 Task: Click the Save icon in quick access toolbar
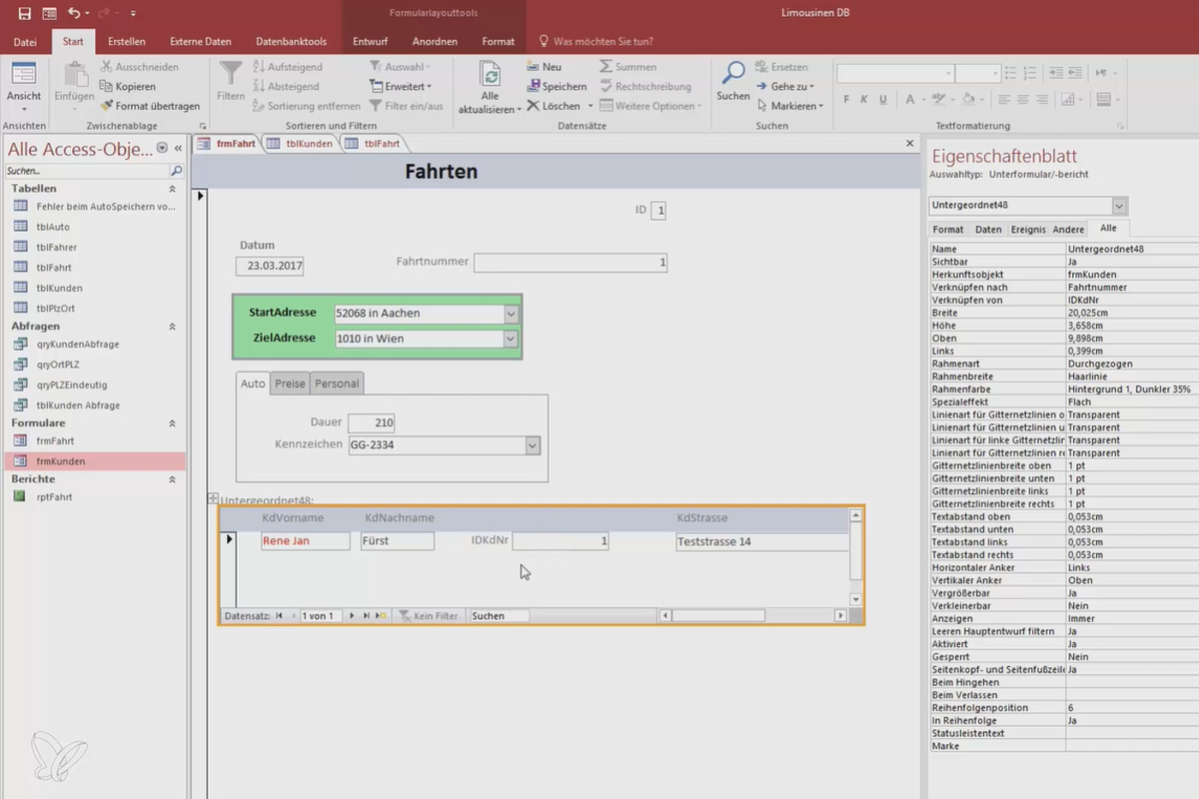pyautogui.click(x=25, y=13)
